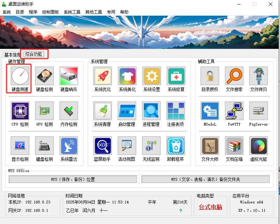Launch 键盘检测 keyboard test
The image size is (280, 224).
click(44, 145)
